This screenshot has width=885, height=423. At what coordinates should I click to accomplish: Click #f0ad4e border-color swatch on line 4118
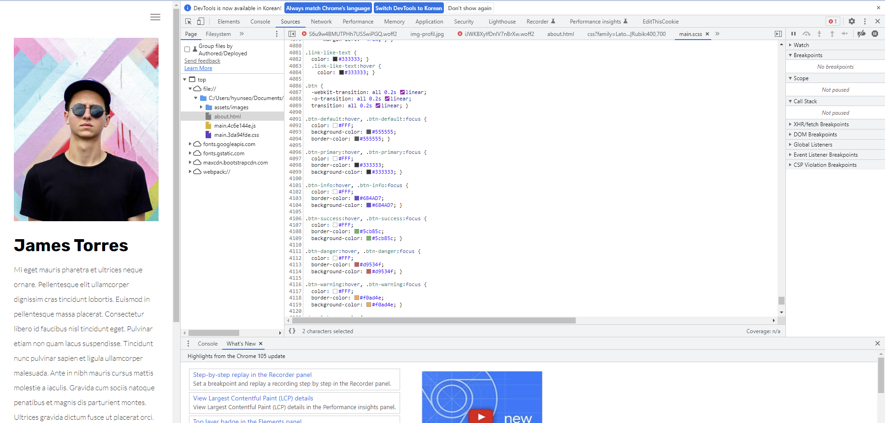(x=356, y=298)
